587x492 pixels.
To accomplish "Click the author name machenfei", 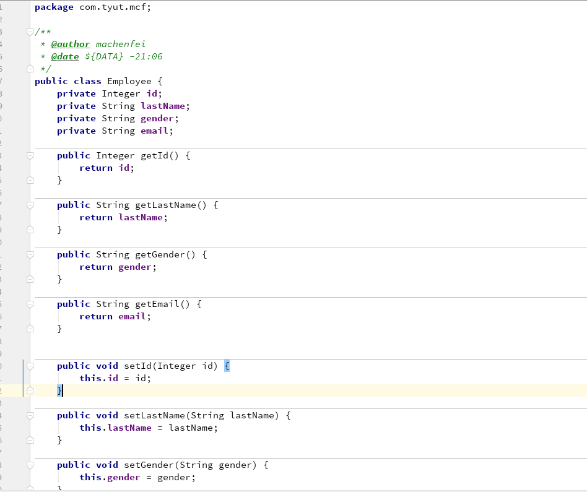I will pyautogui.click(x=121, y=44).
